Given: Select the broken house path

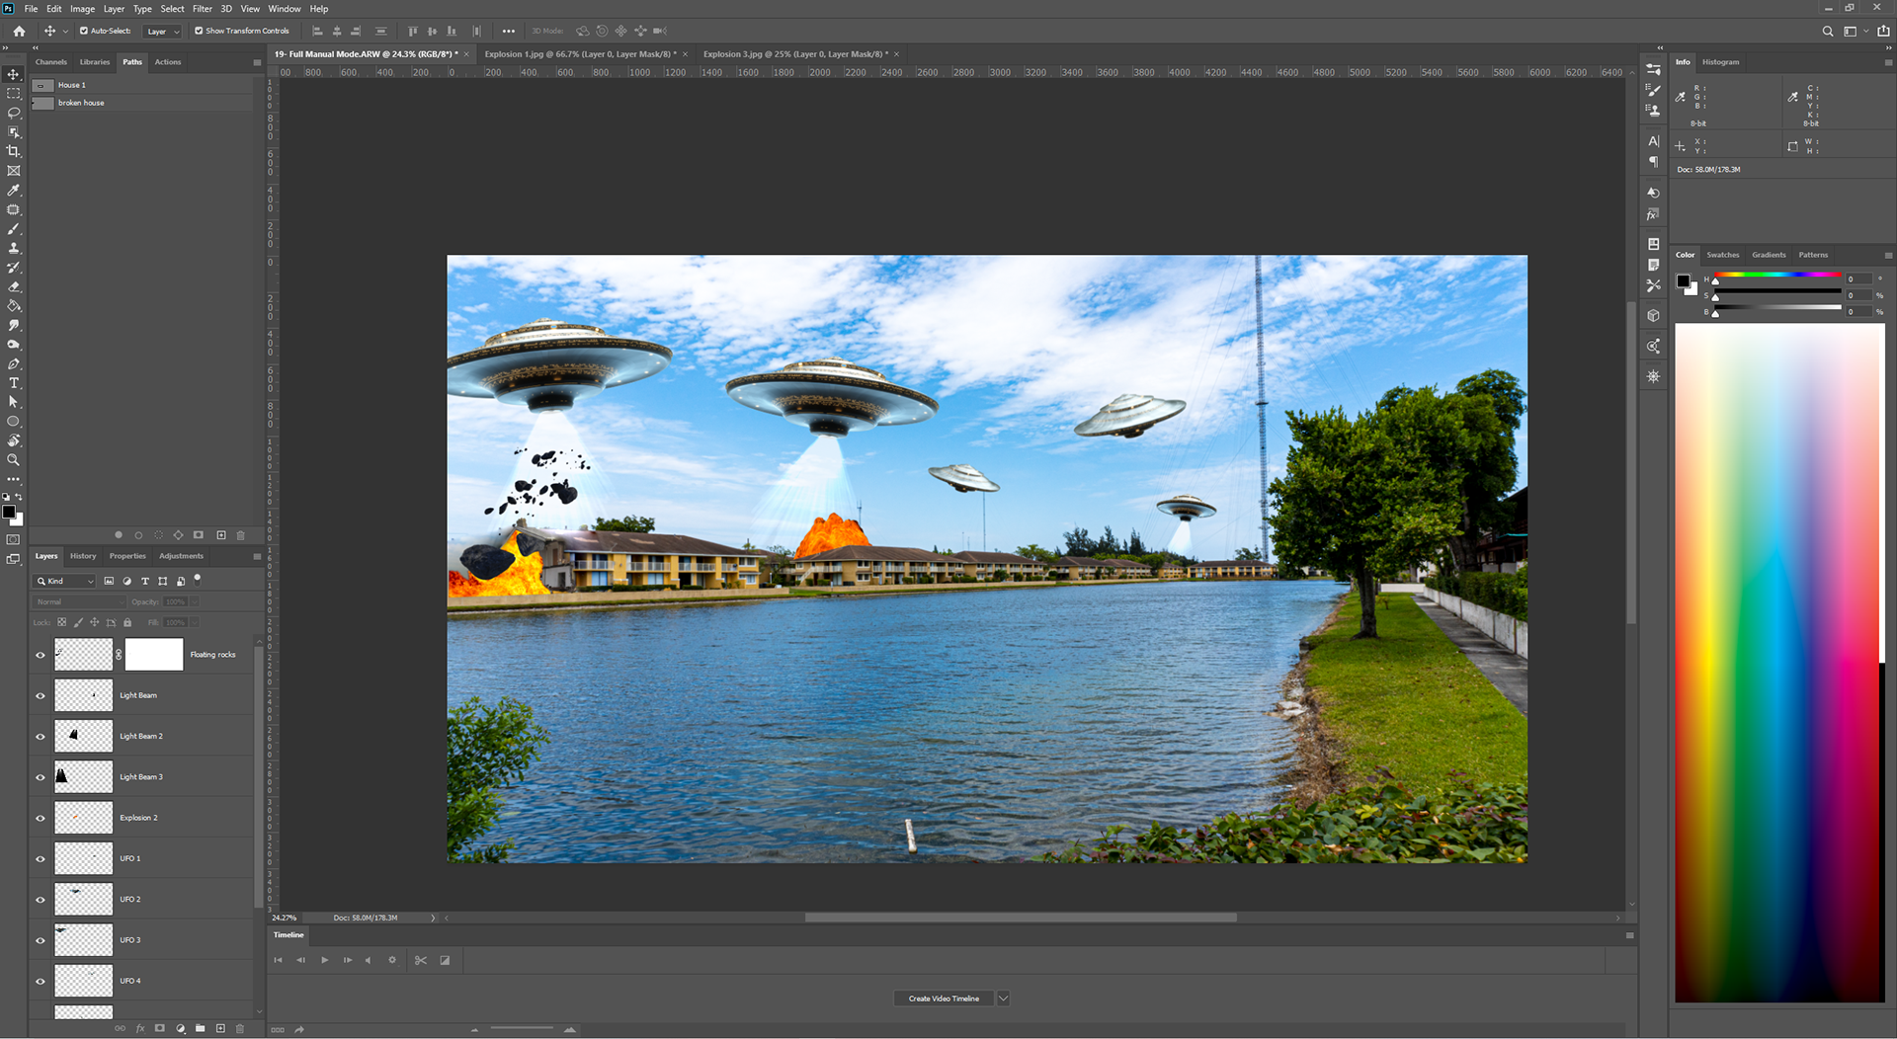Looking at the screenshot, I should tap(143, 103).
